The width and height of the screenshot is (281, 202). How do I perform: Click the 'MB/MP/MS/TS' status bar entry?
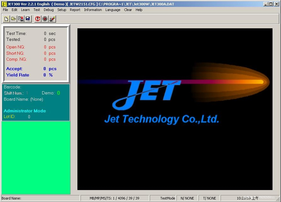[115, 198]
